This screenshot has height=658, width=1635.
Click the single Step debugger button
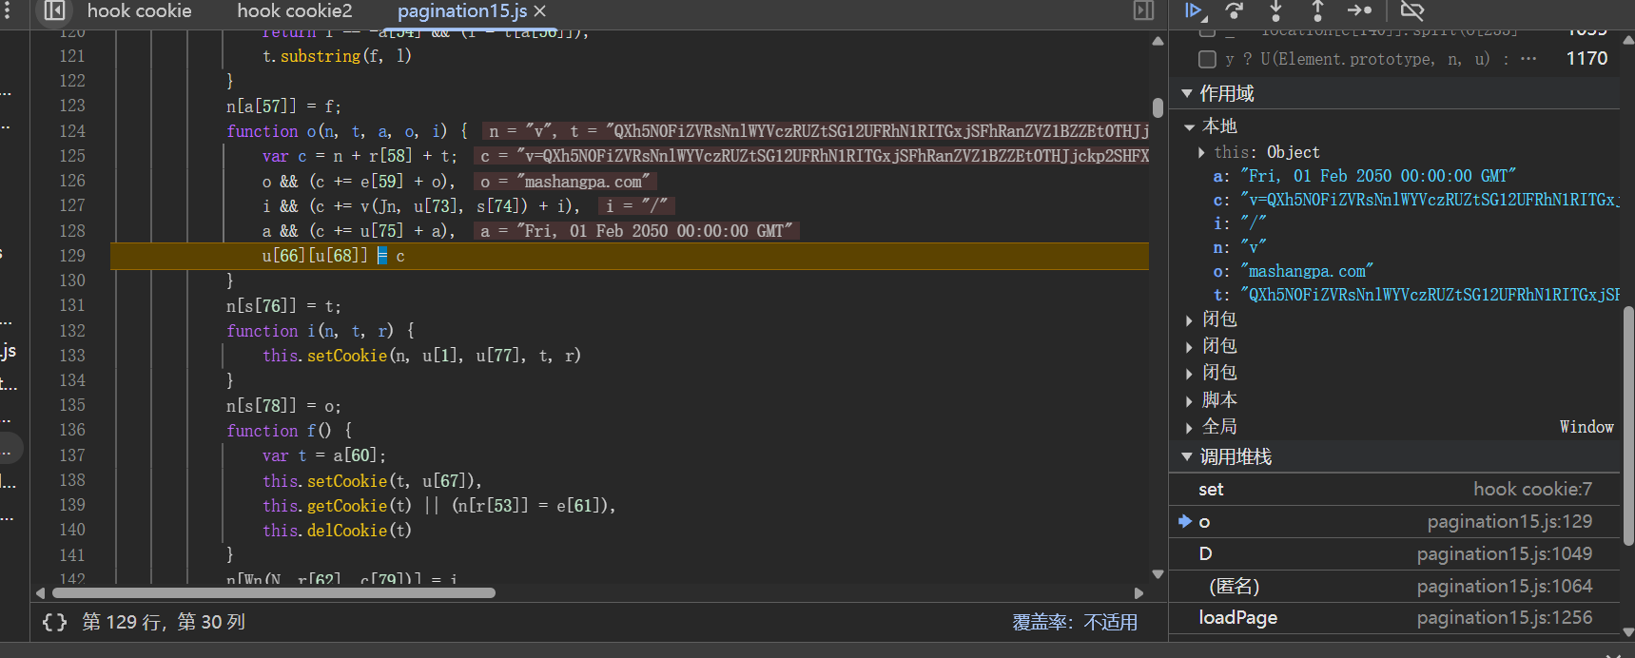tap(1359, 10)
